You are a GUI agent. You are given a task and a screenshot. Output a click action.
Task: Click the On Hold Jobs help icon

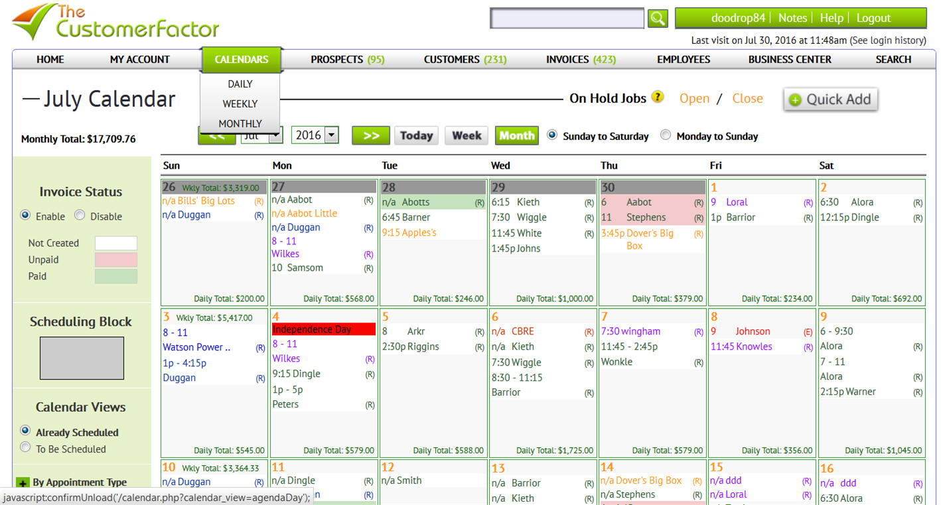(657, 97)
